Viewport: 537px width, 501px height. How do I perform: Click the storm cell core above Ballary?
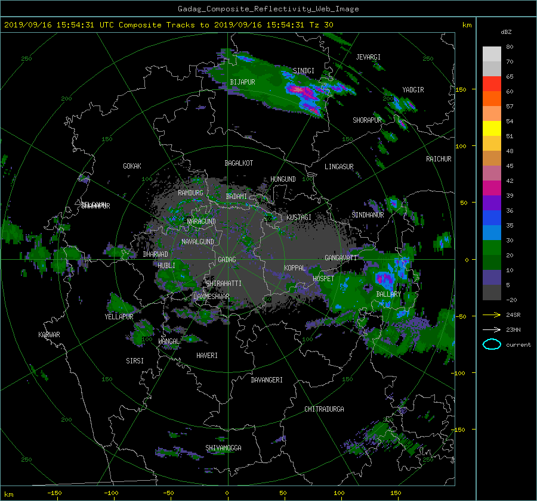[x=384, y=278]
